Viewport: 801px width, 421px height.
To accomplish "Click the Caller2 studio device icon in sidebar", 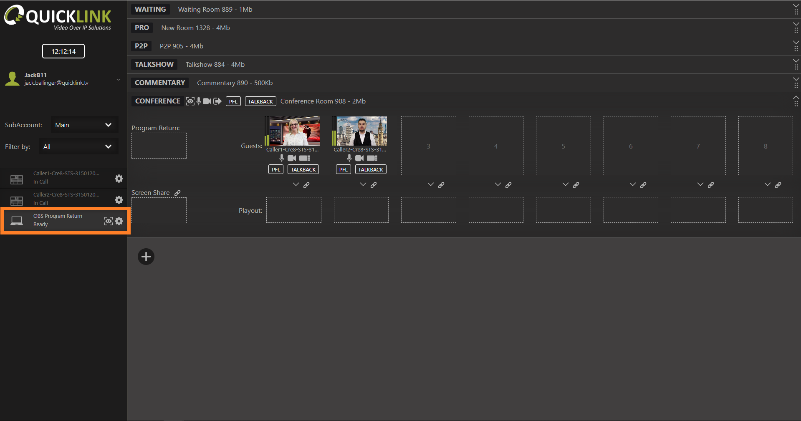I will pos(17,201).
